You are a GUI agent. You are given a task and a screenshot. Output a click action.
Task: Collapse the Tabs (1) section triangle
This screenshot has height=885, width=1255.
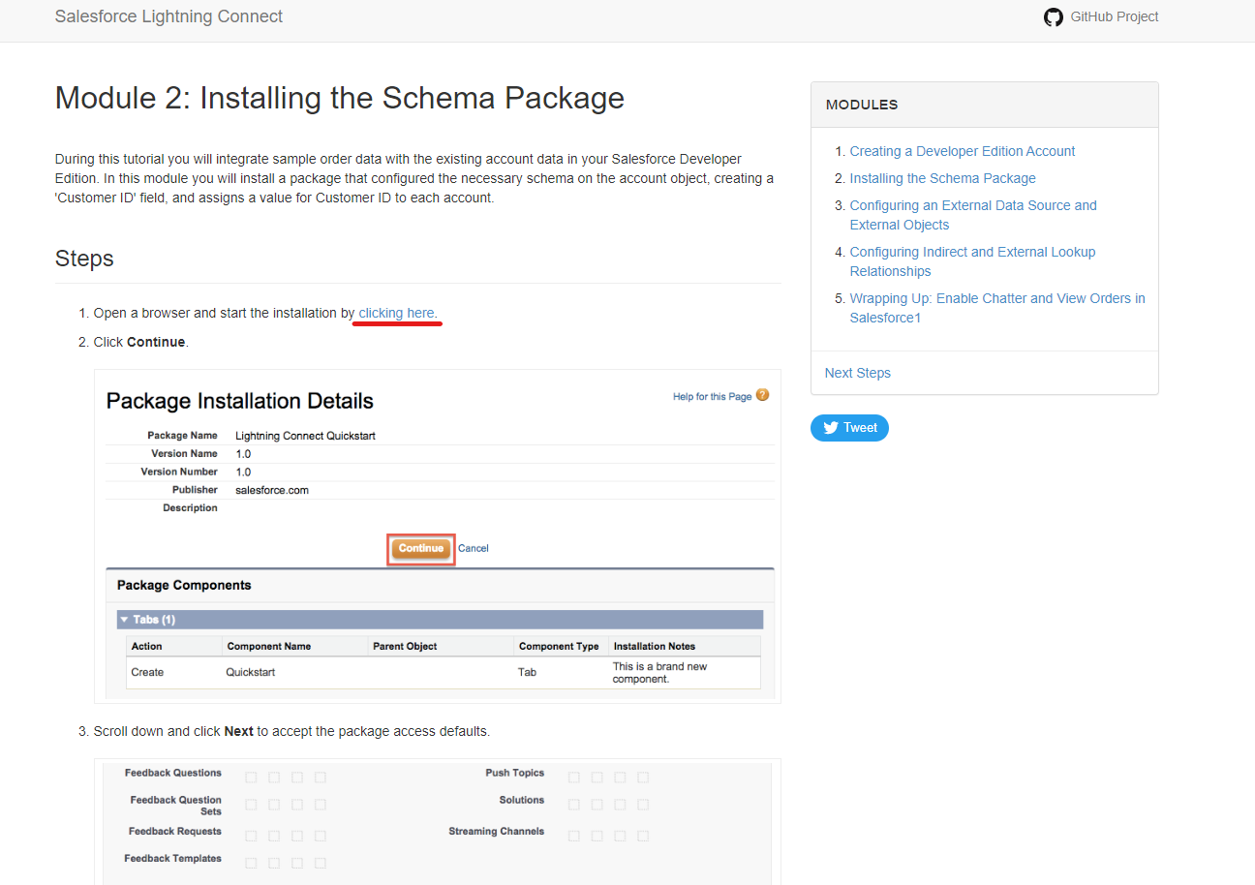coord(125,620)
